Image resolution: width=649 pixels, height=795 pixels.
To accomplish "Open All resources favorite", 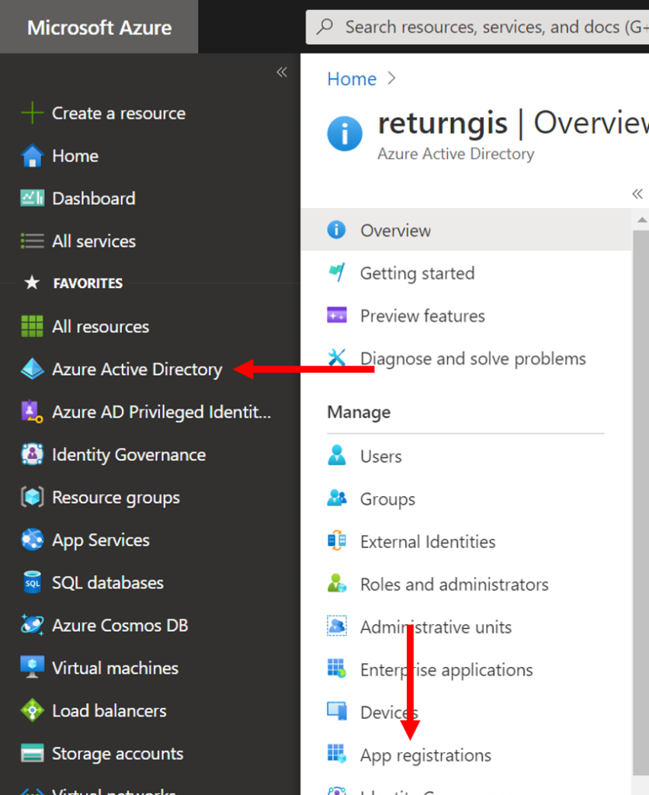I will [x=100, y=327].
